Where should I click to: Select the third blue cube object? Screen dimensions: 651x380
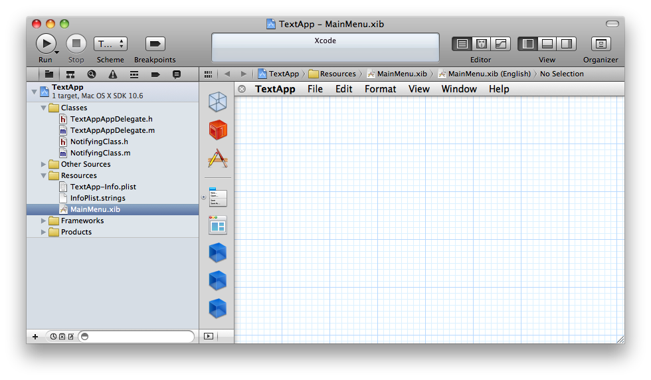pyautogui.click(x=218, y=308)
